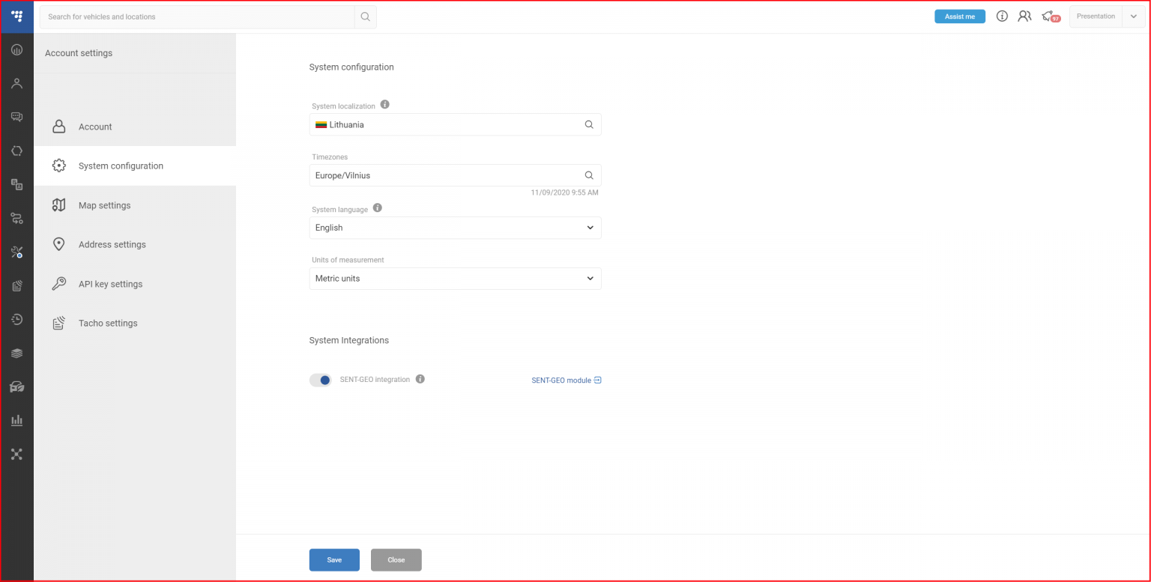Click the System language info tooltip icon
Screen dimensions: 1151x582
[377, 207]
